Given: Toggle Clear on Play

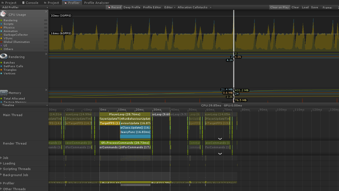Looking at the screenshot, I should (x=279, y=7).
